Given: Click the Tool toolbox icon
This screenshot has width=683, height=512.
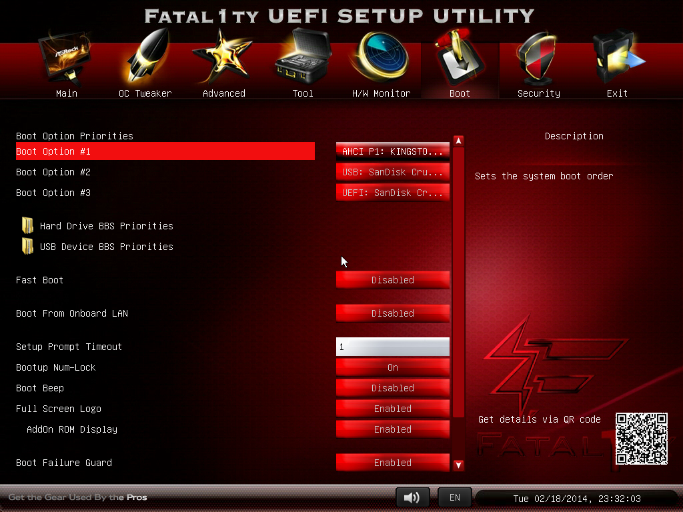Looking at the screenshot, I should (302, 60).
